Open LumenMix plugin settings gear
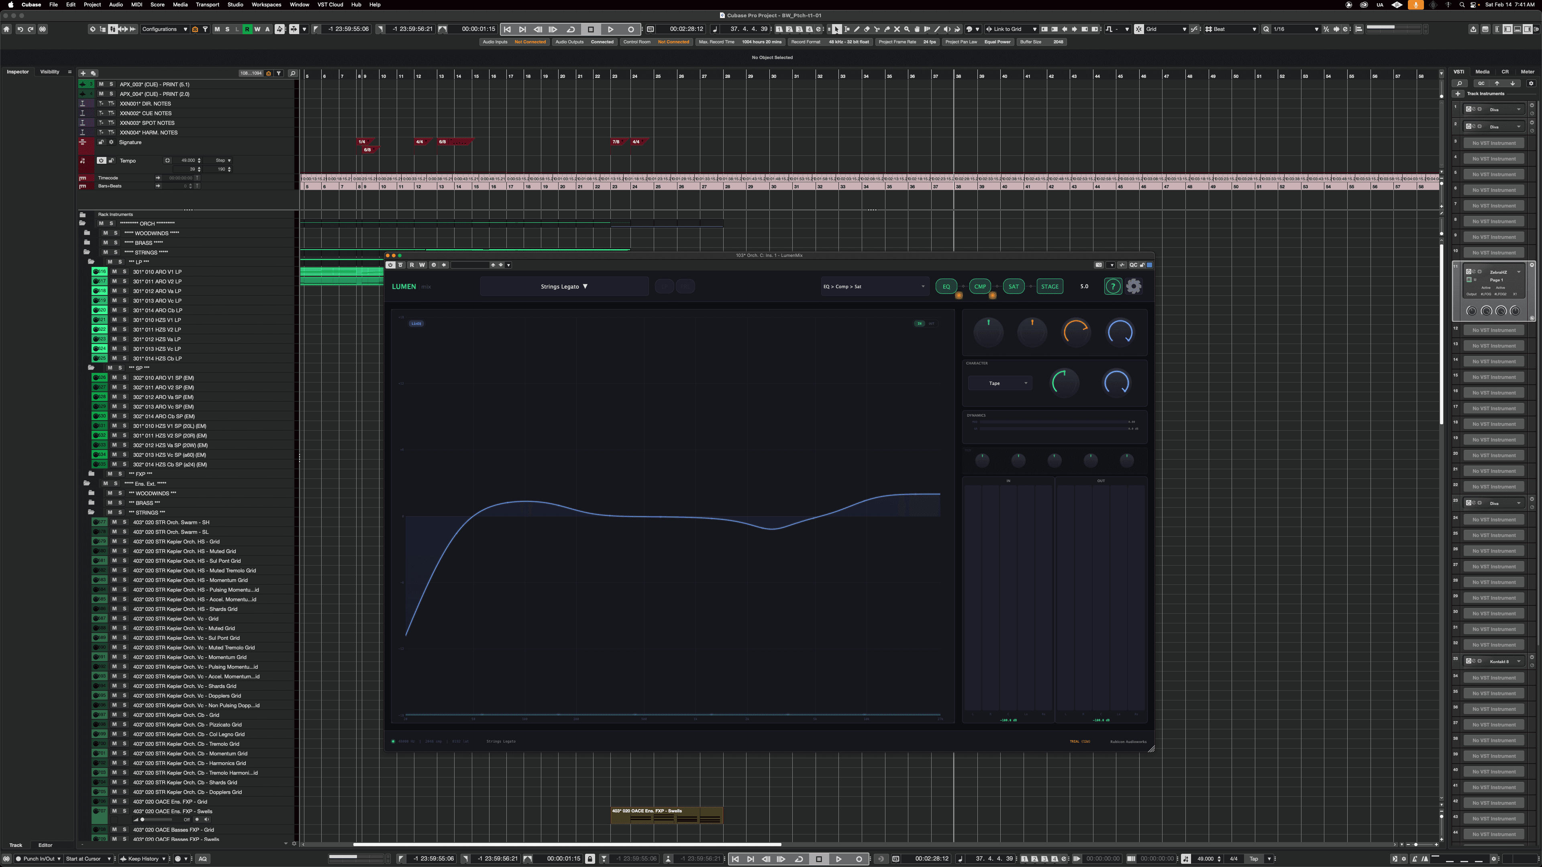The height and width of the screenshot is (867, 1542). click(1133, 287)
